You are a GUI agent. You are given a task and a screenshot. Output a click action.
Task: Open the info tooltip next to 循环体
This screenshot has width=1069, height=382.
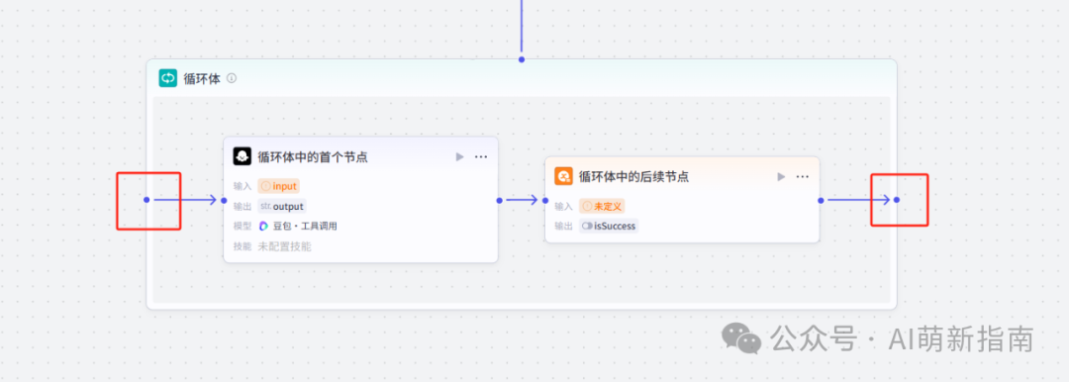[232, 78]
